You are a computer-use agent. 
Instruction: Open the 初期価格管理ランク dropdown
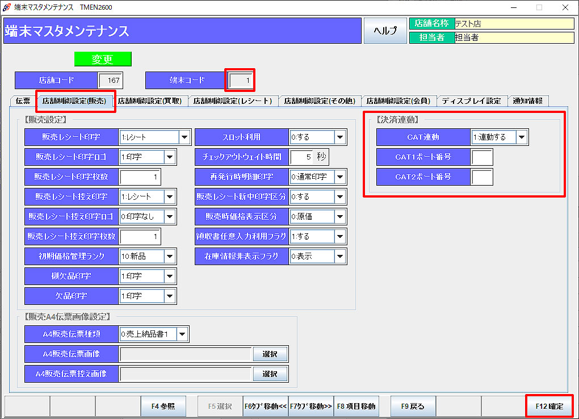(170, 256)
